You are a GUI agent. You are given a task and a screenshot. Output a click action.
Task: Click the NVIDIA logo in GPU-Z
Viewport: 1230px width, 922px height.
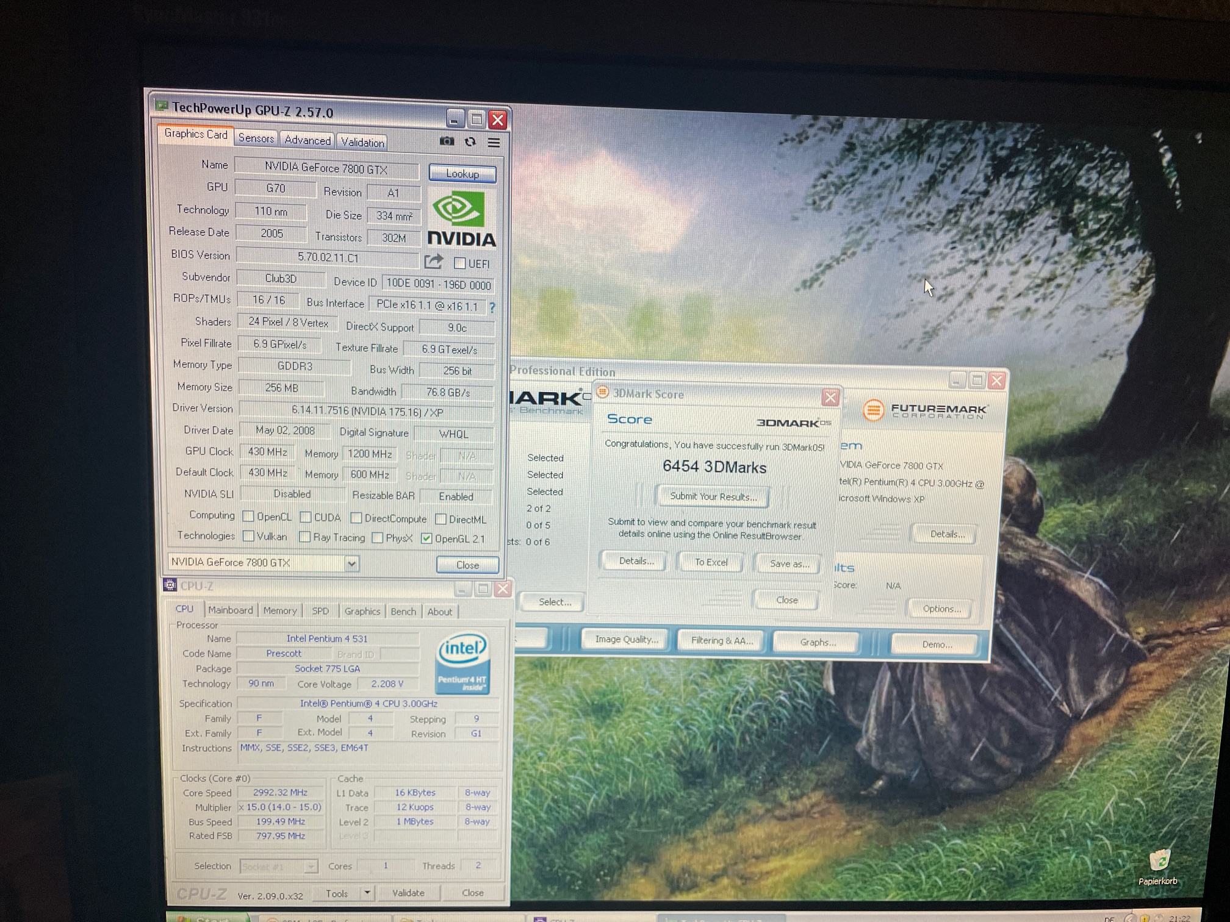pos(461,218)
